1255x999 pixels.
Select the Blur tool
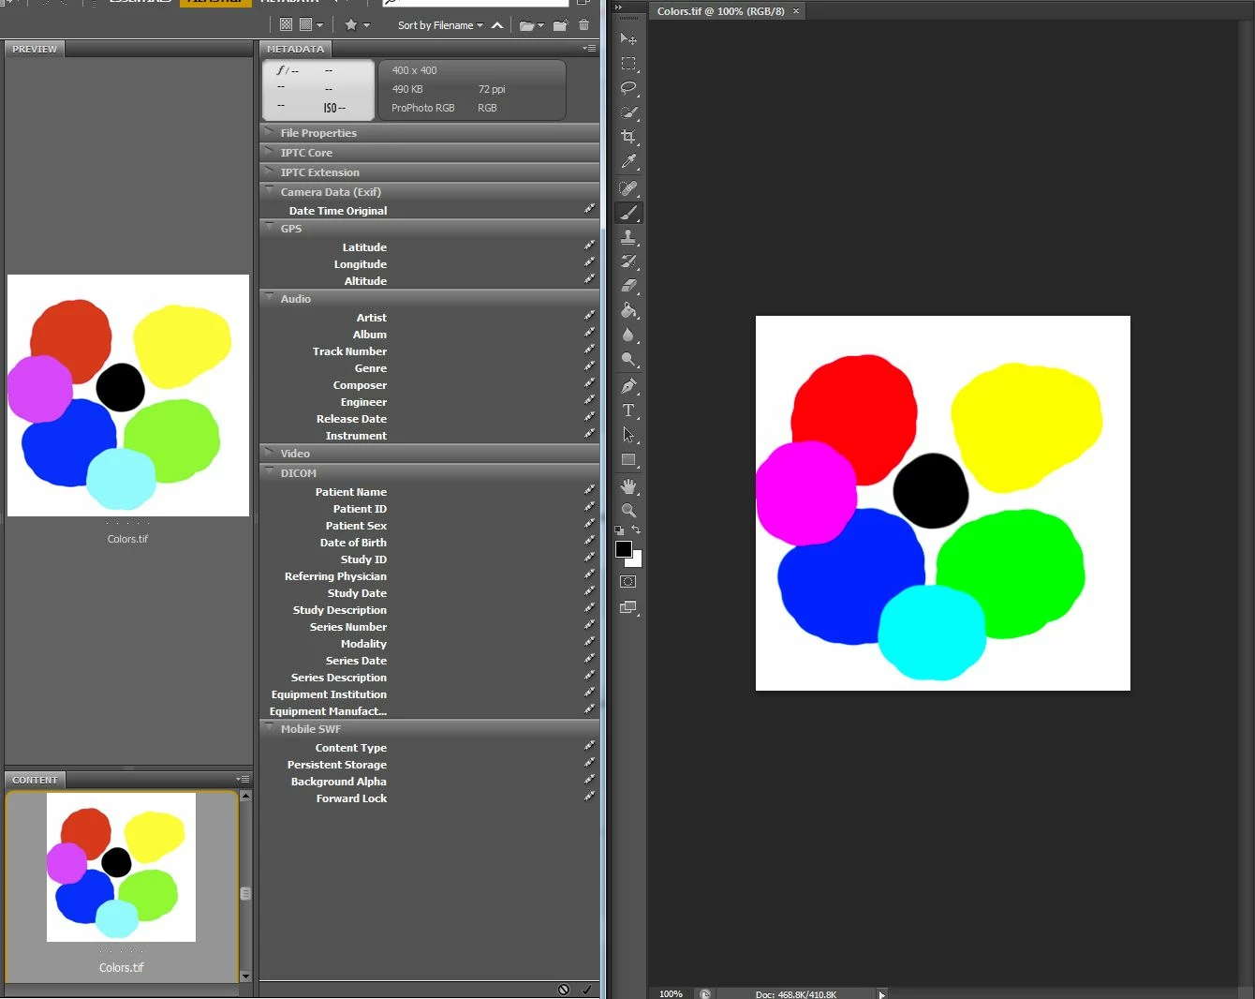[628, 335]
